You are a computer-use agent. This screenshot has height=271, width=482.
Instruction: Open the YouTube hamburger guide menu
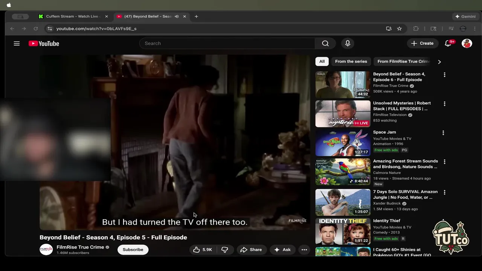click(17, 43)
